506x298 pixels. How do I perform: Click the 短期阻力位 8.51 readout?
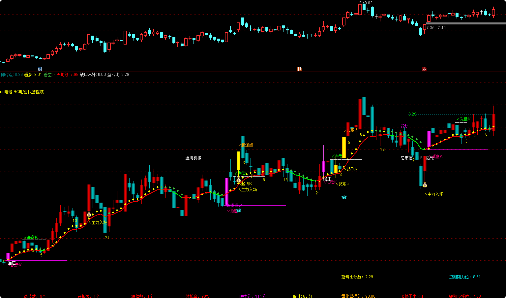(464, 277)
